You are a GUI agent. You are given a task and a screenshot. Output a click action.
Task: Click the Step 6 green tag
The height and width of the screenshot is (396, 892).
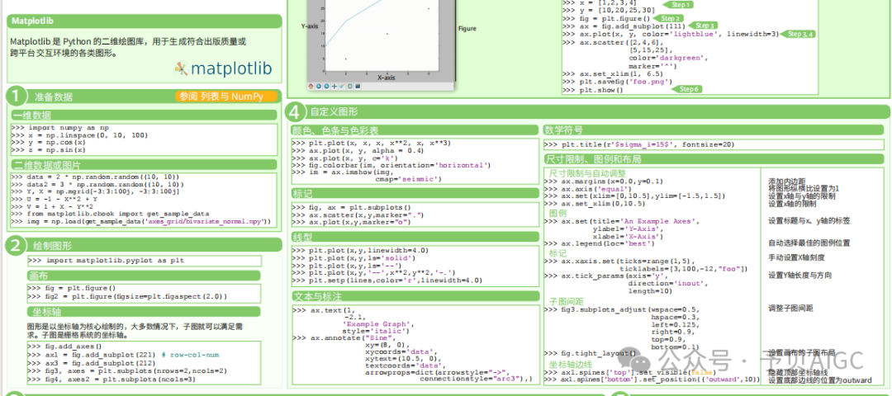tap(687, 89)
